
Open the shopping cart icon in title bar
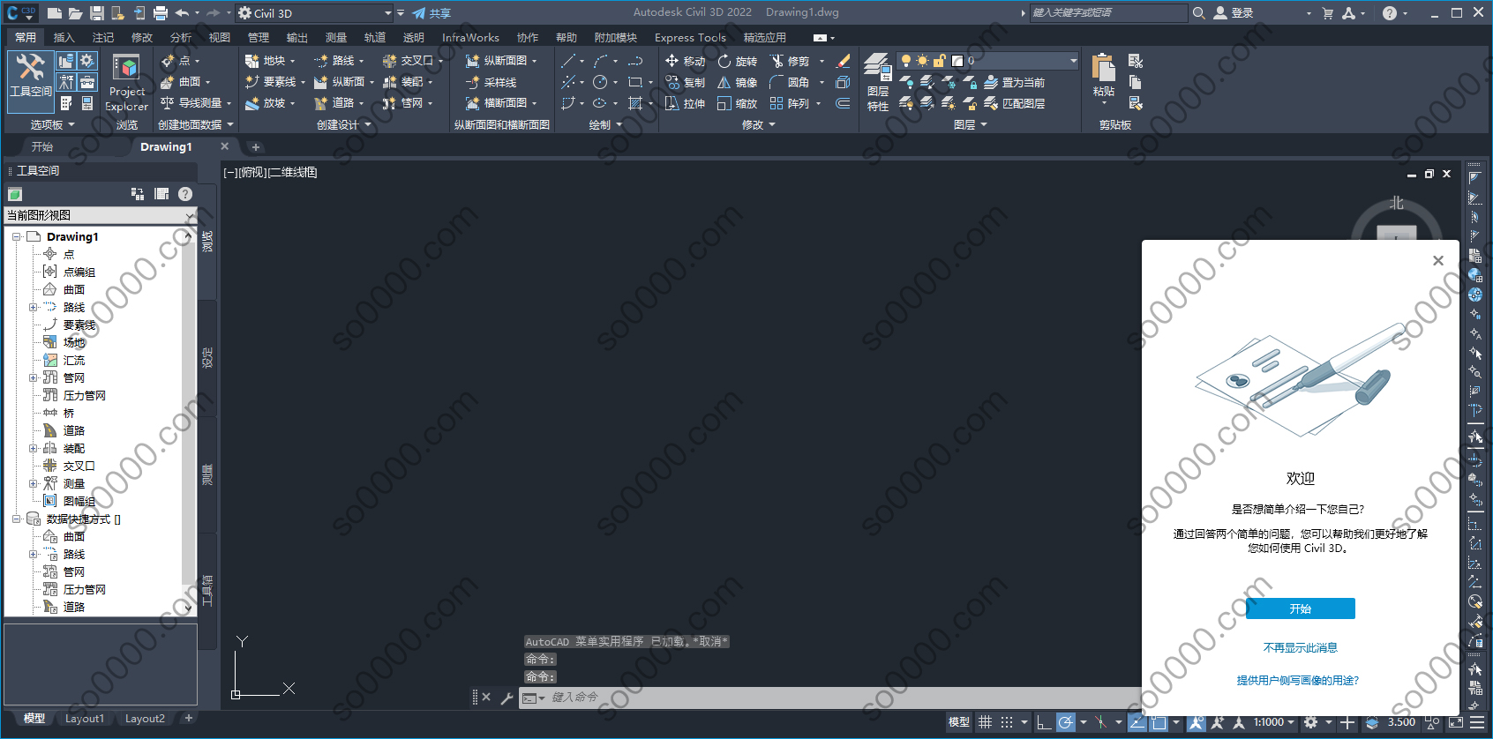click(x=1327, y=12)
